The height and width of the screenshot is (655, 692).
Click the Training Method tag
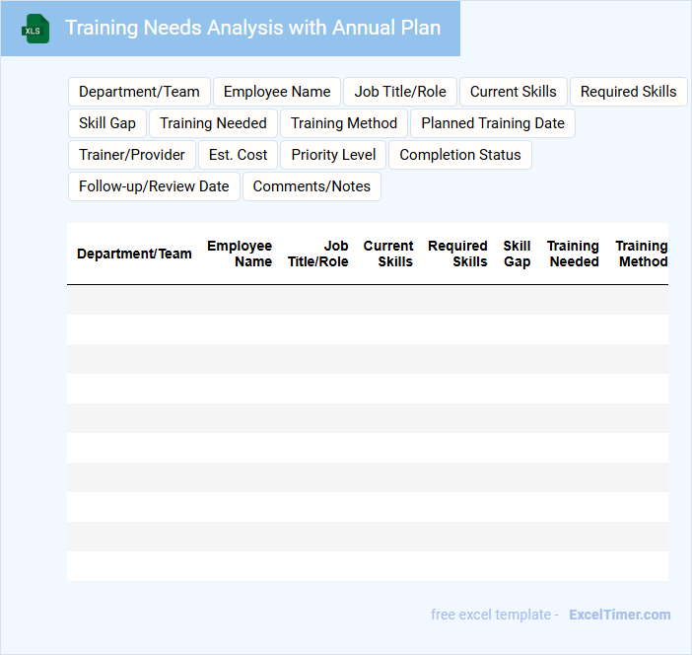pos(344,123)
